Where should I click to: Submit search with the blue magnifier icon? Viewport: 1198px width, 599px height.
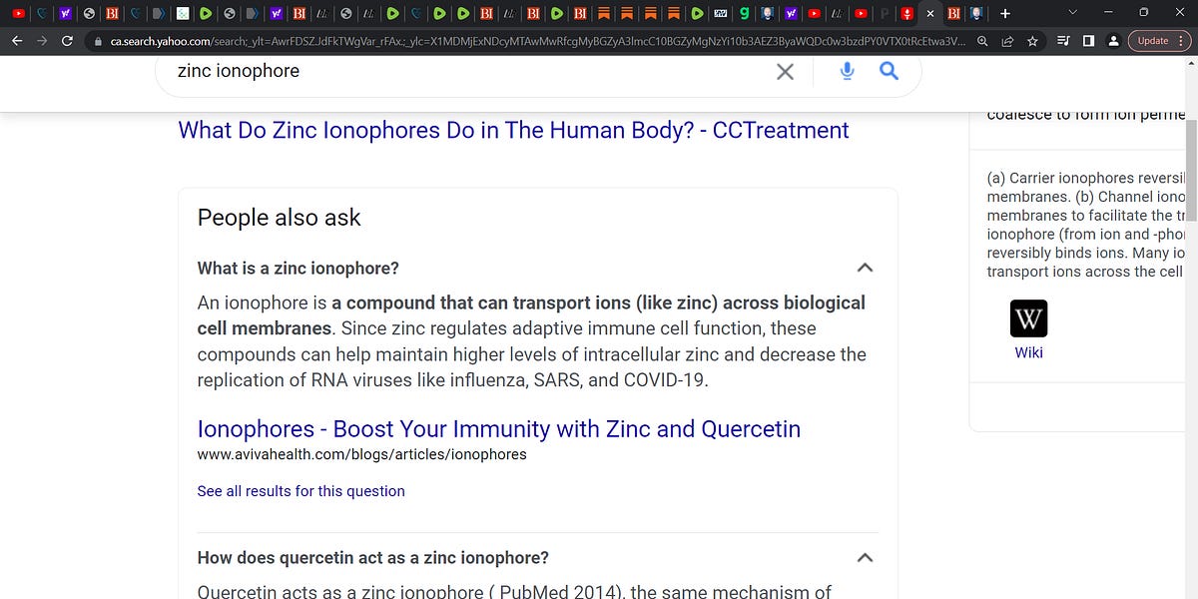(x=889, y=71)
